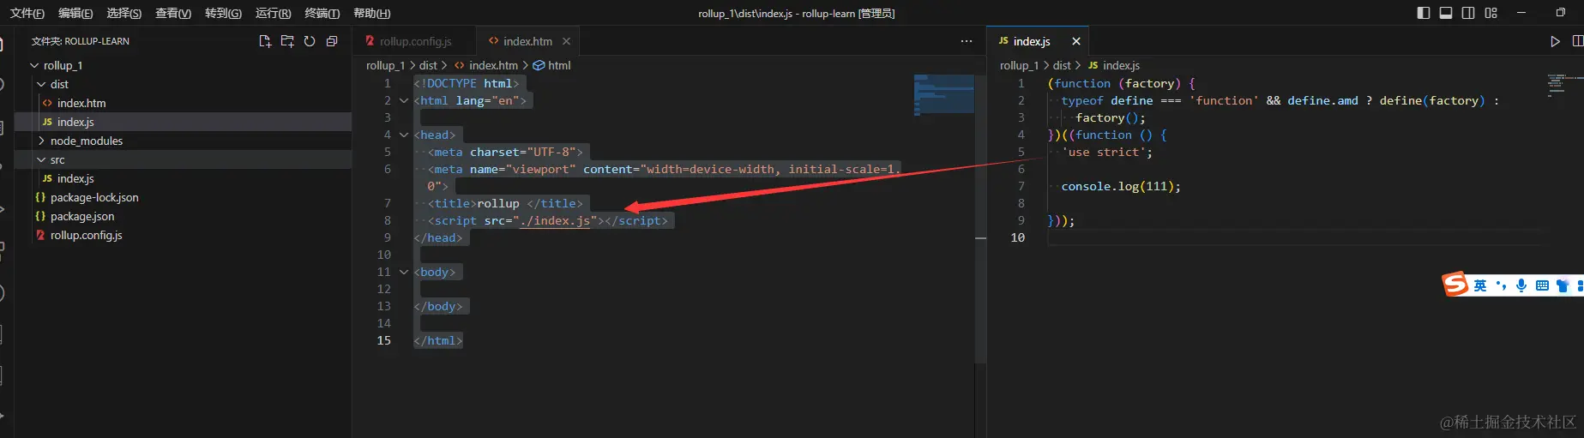Click the meta charset="UTF-8" line
This screenshot has width=1584, height=438.
click(505, 152)
